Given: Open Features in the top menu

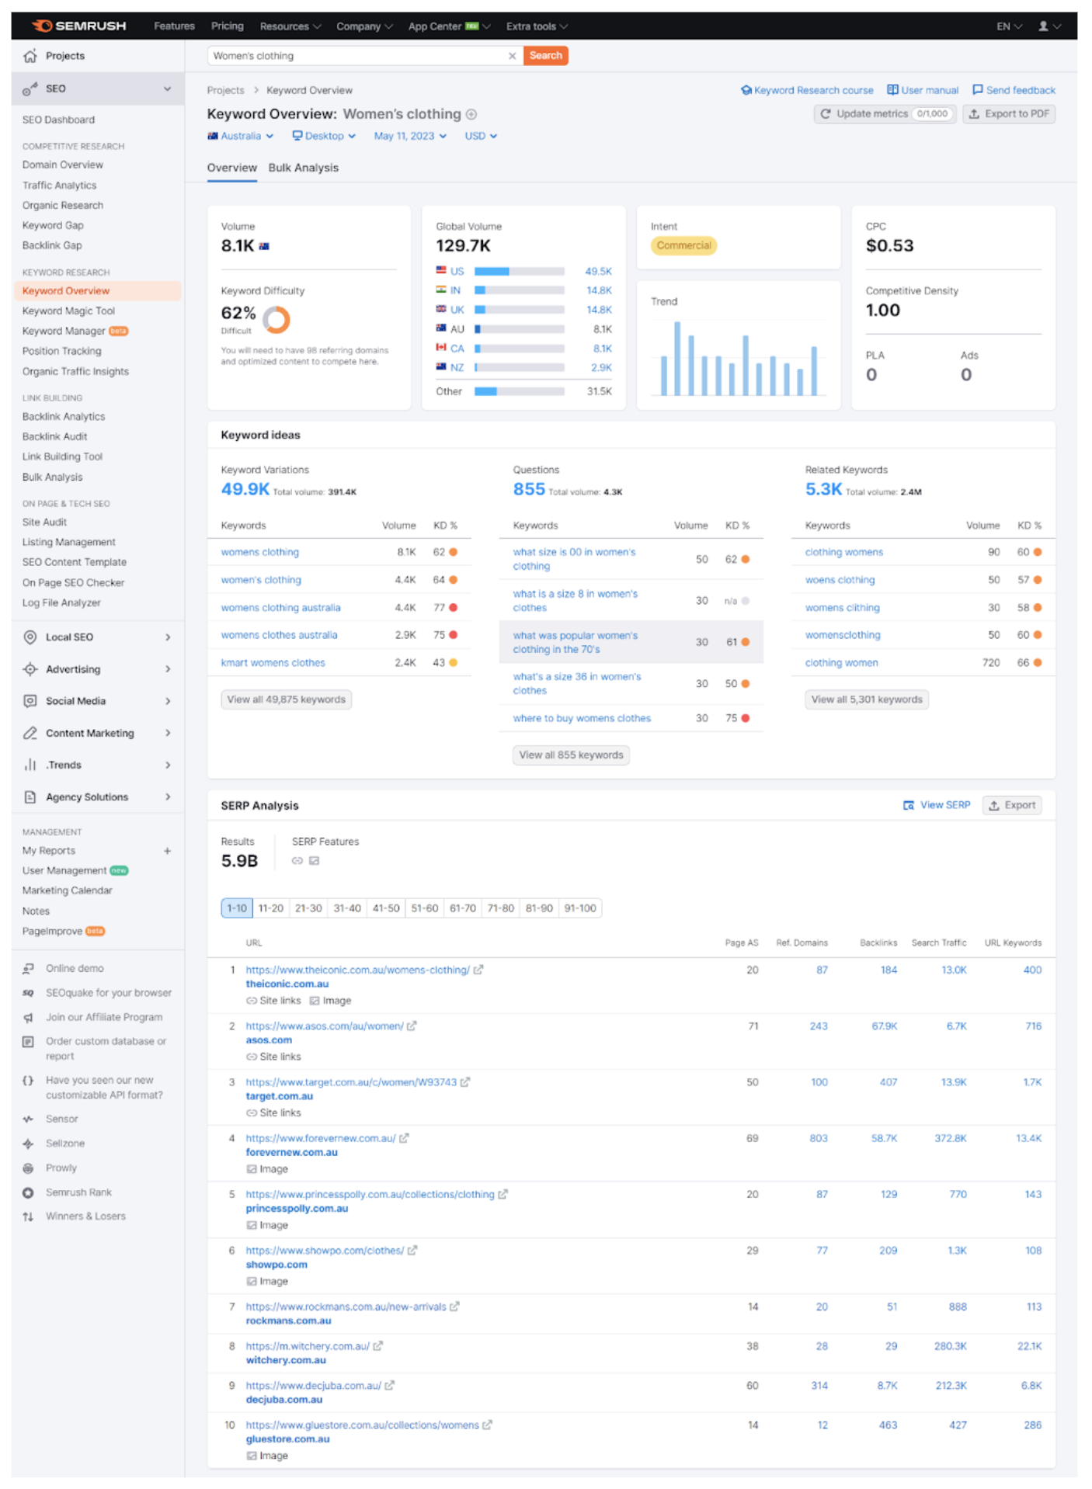Looking at the screenshot, I should [174, 26].
